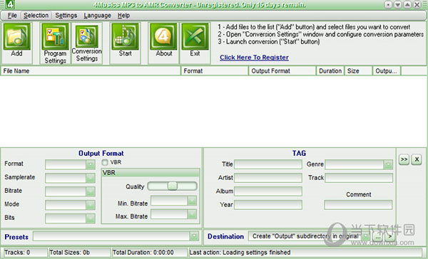This screenshot has width=428, height=259.
Task: Click the 'Tracks: 0' status text
Action: tap(17, 253)
